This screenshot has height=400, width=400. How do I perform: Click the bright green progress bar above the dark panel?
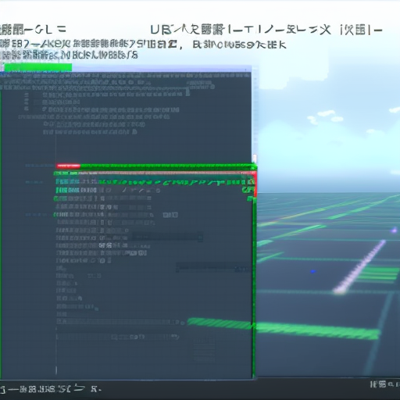38,67
